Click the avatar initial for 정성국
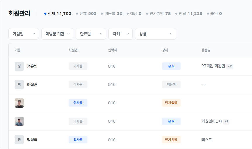 point(19,140)
